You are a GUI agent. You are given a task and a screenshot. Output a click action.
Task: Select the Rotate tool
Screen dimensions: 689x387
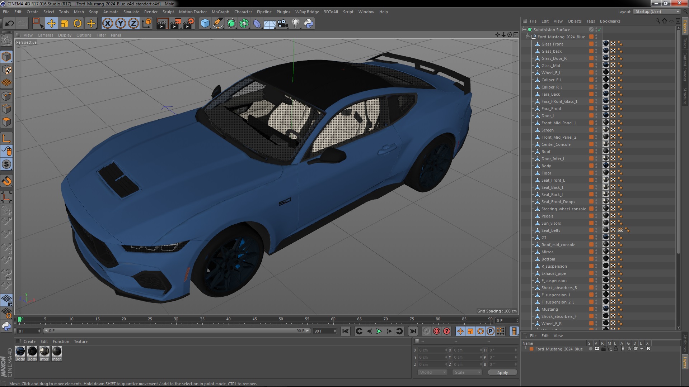coord(78,24)
